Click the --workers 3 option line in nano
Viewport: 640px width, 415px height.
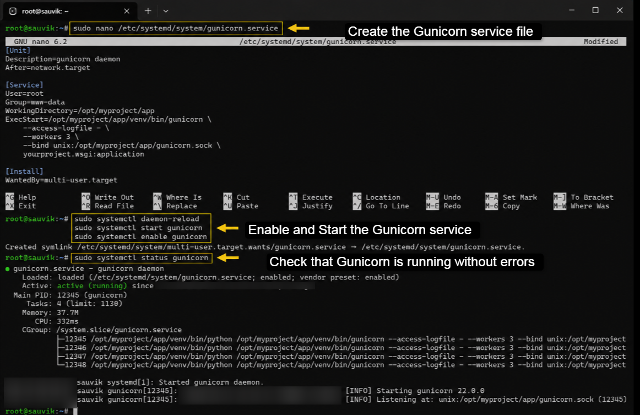pos(51,137)
